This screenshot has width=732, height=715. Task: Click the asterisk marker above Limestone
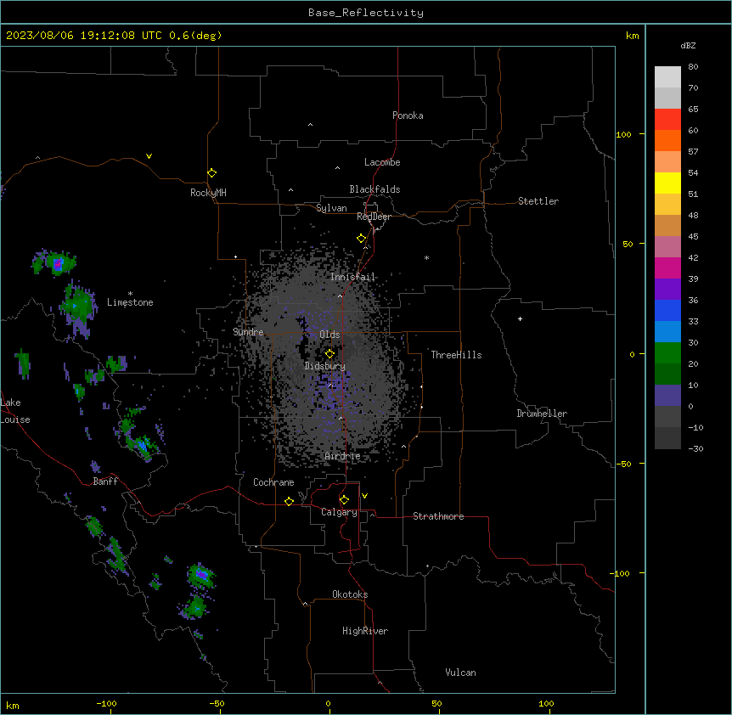tap(130, 294)
